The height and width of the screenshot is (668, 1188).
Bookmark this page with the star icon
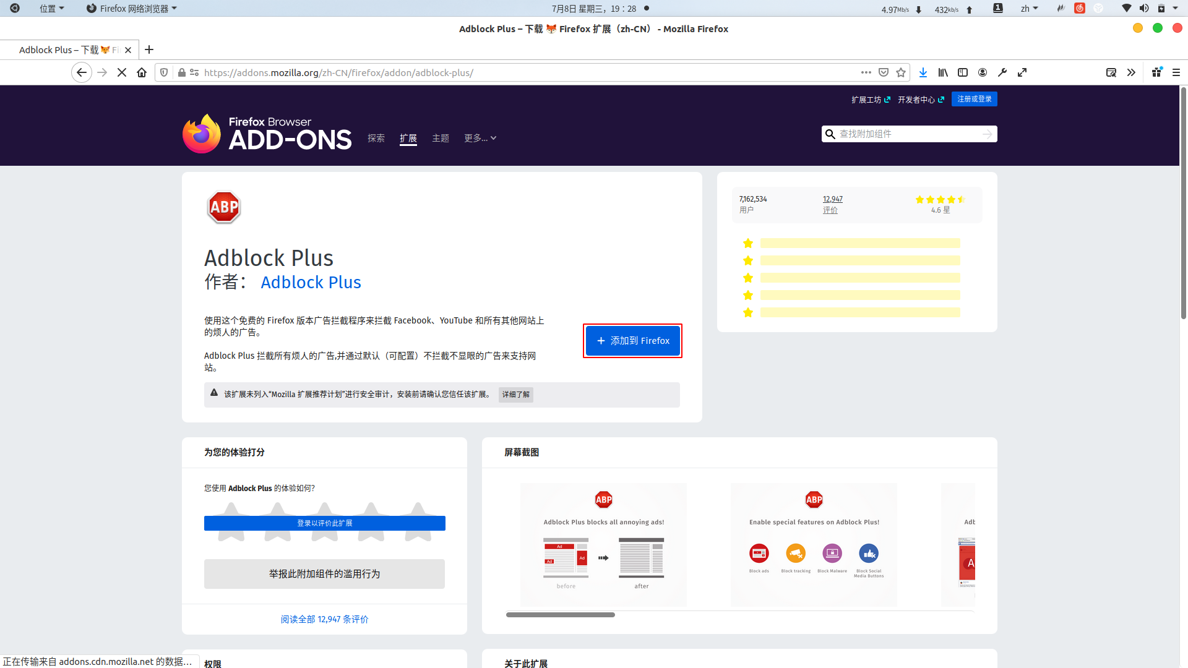pyautogui.click(x=901, y=72)
